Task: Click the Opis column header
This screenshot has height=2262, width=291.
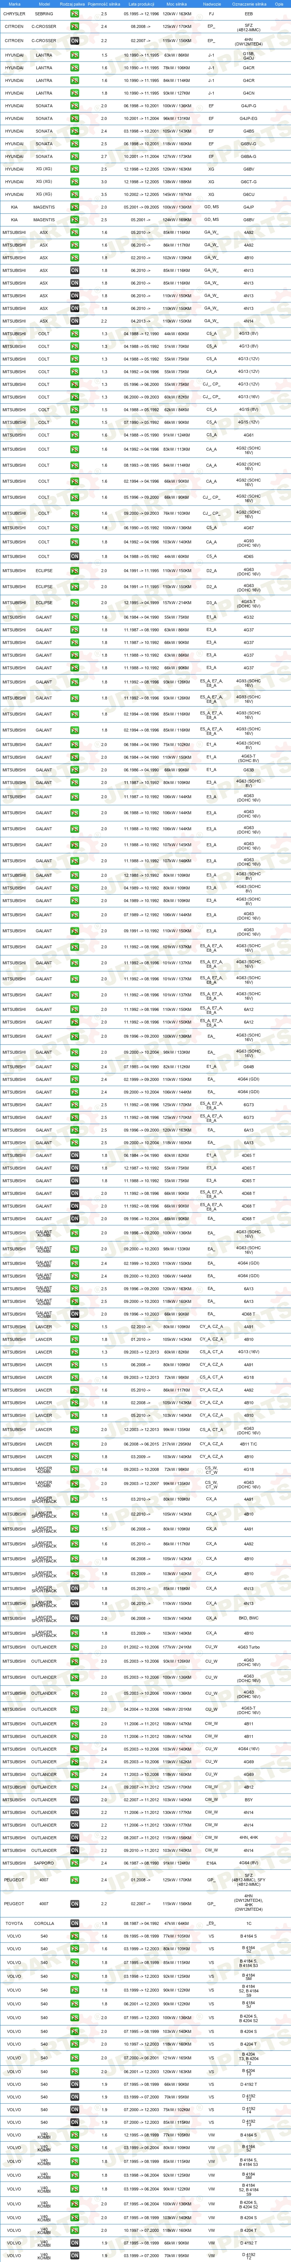Action: [x=279, y=4]
